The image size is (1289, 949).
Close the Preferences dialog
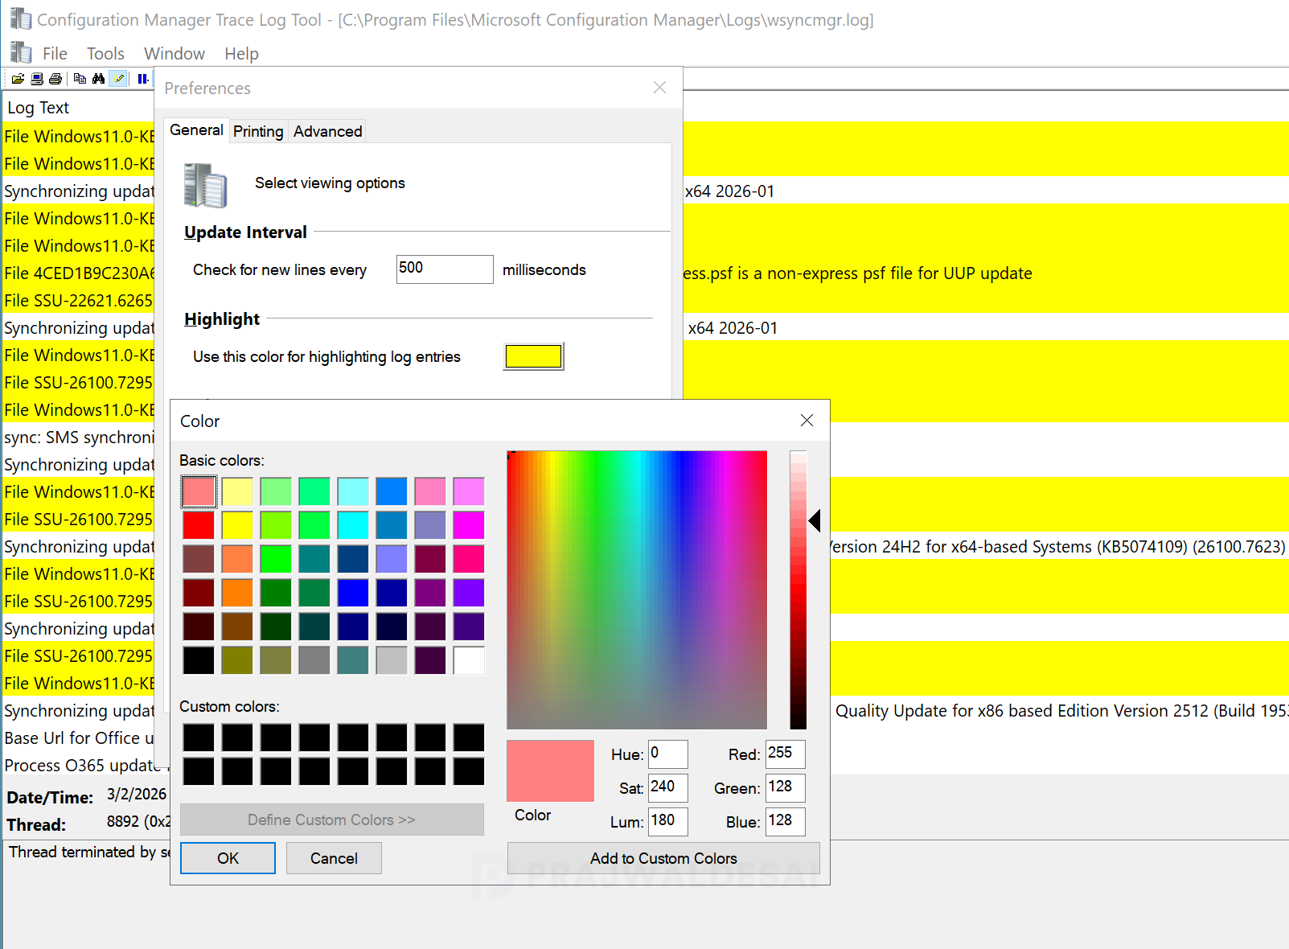point(659,87)
